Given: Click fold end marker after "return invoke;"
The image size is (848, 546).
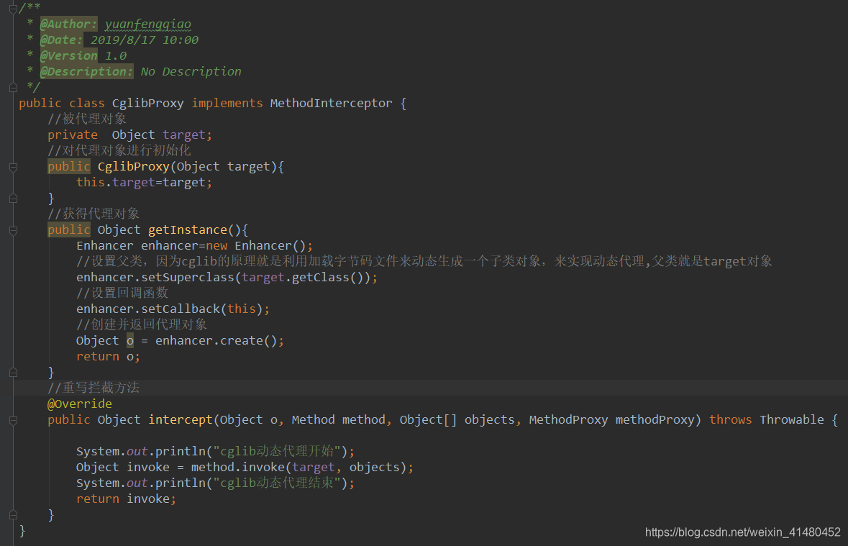Looking at the screenshot, I should tap(14, 514).
